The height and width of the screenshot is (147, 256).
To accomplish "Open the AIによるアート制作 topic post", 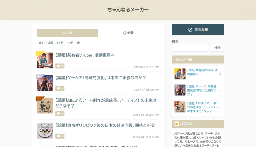I will 106,103.
